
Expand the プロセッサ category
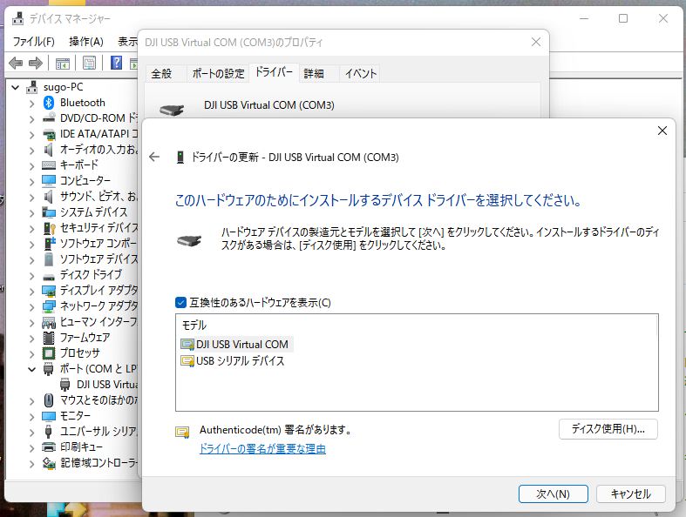pos(31,354)
